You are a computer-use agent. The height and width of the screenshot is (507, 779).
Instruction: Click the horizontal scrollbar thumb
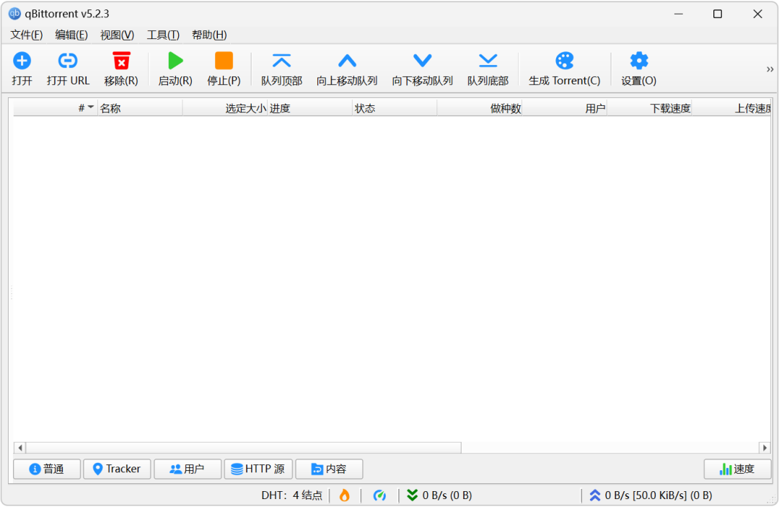pyautogui.click(x=244, y=448)
